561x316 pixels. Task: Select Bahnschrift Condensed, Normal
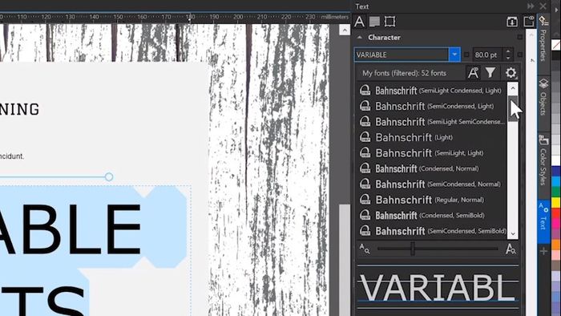432,168
